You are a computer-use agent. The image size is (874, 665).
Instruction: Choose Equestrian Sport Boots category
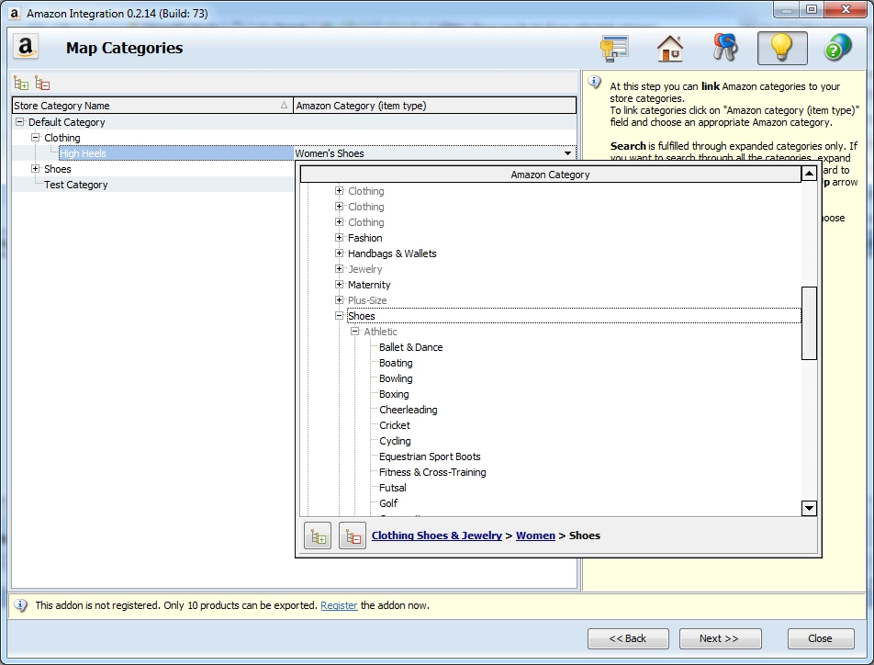(430, 456)
